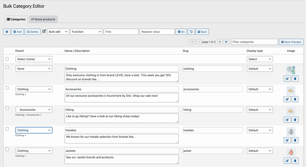The width and height of the screenshot is (306, 167).
Task: Select the Jackets row checkbox
Action: click(7, 149)
